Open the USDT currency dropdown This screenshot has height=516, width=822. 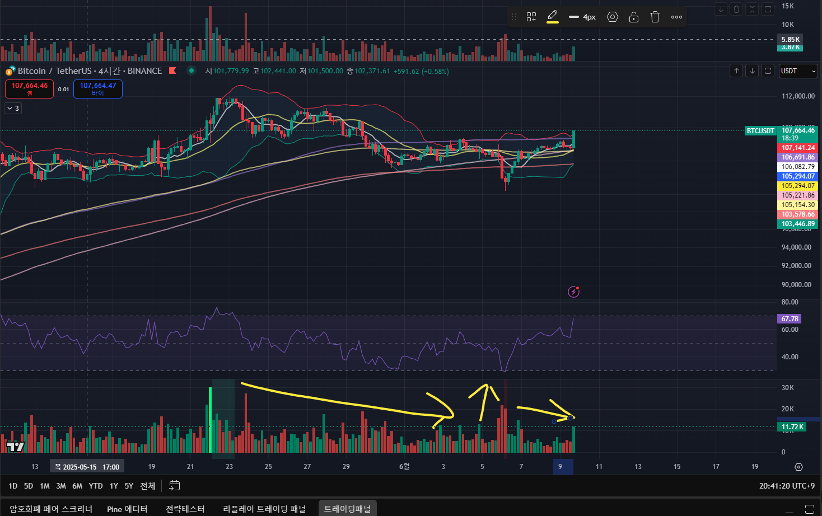click(798, 71)
